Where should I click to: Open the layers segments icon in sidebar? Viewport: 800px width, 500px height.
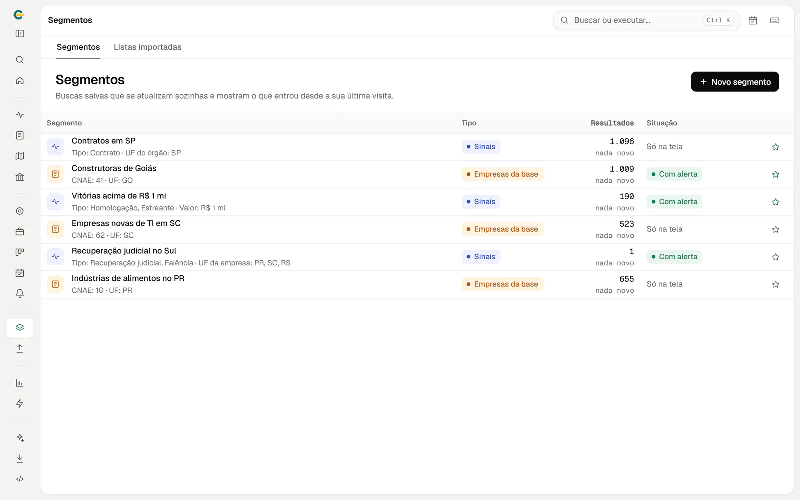pos(20,328)
